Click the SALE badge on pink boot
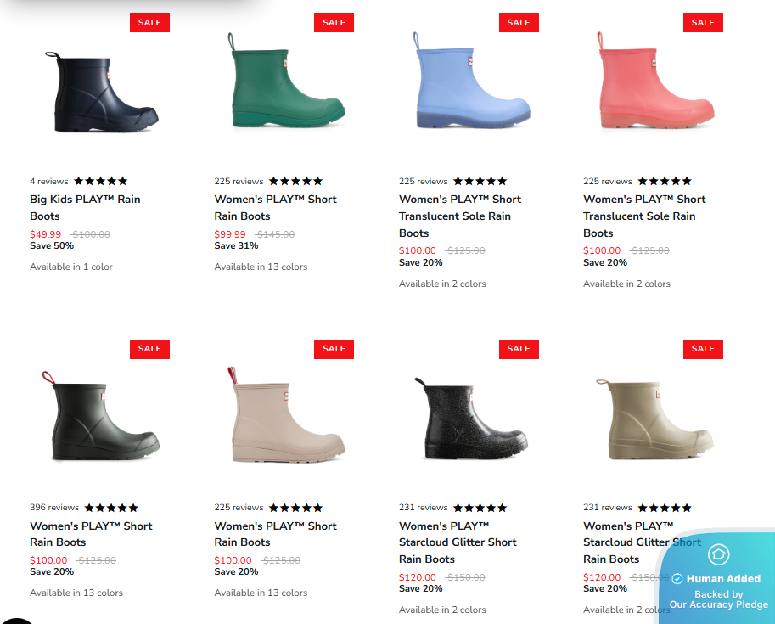 click(x=703, y=23)
